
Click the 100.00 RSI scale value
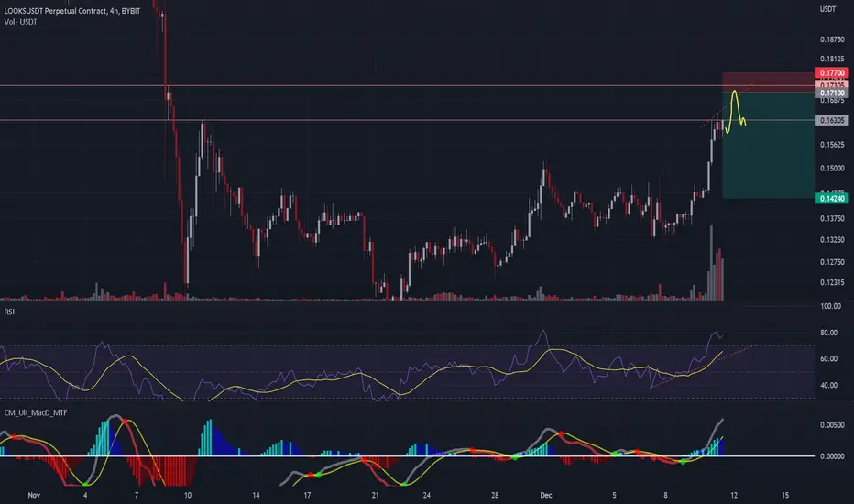(x=830, y=306)
